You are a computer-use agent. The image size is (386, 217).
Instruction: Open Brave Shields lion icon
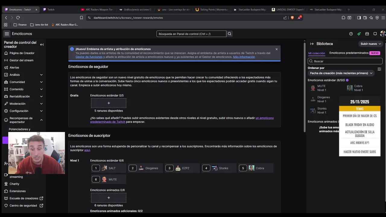tap(292, 18)
